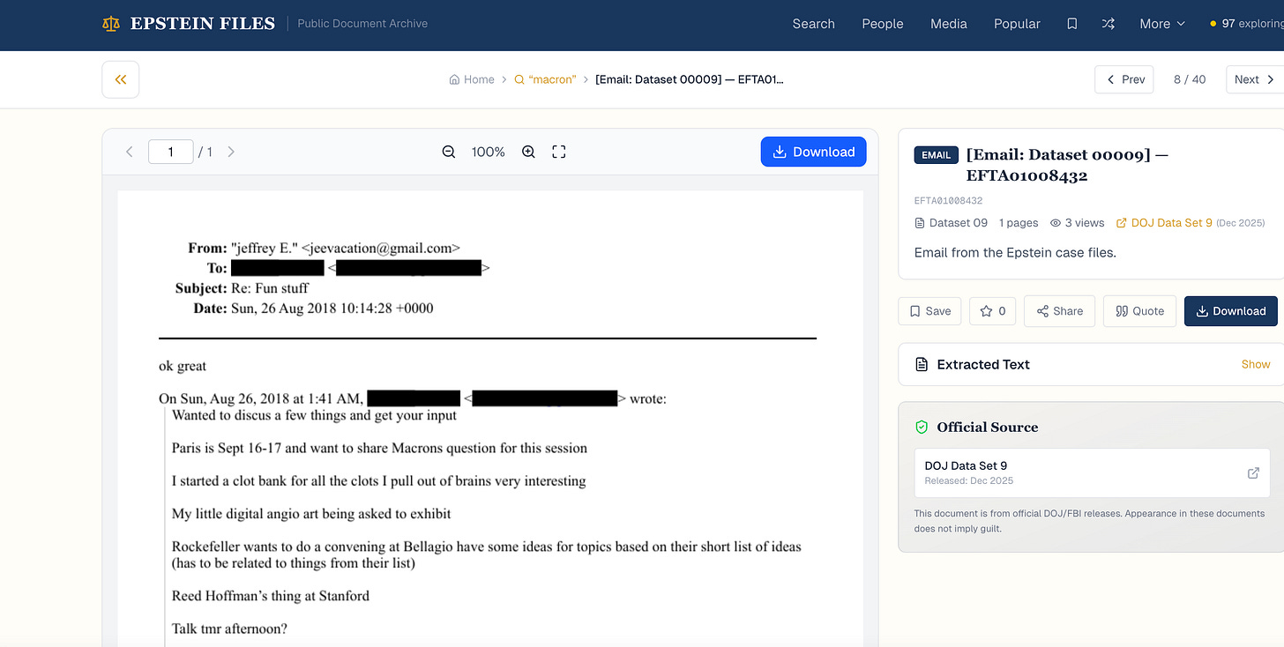Go to Home breadcrumb link

coord(472,79)
